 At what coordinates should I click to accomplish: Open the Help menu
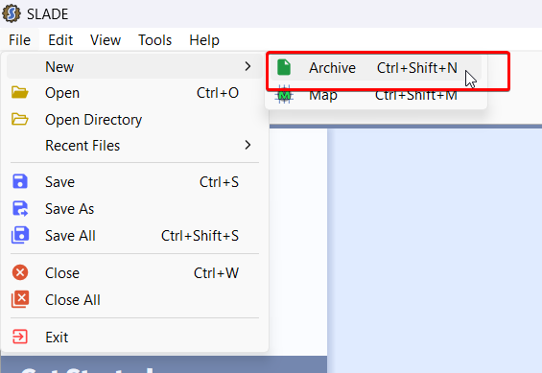204,40
